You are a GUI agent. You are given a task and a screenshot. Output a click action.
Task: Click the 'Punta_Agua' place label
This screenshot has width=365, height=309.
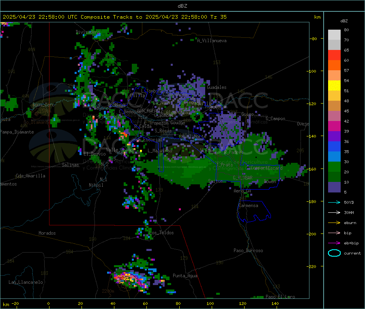[x=185, y=276]
